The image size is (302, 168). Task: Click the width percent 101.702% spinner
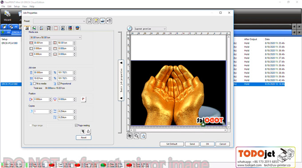pyautogui.click(x=74, y=73)
